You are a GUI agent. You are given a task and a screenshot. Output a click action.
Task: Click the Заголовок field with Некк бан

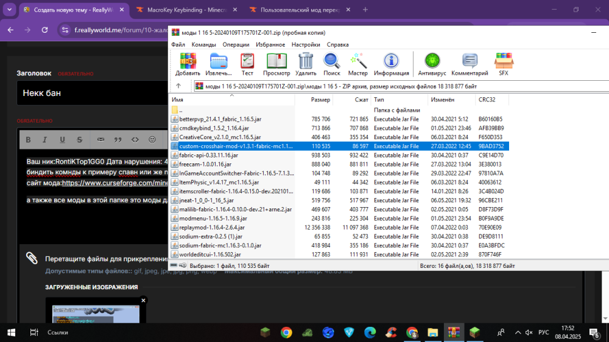coord(93,93)
